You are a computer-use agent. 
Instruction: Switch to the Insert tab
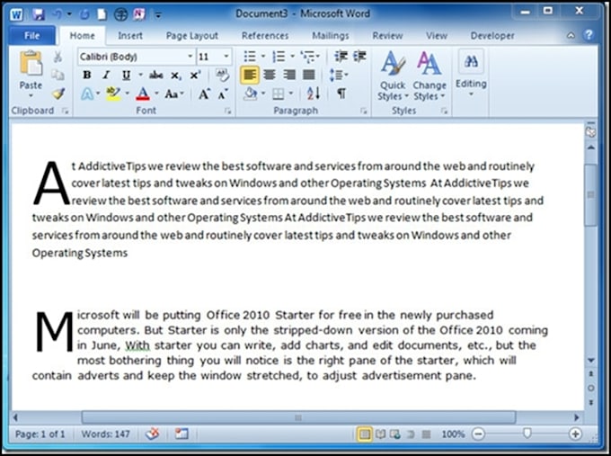130,35
